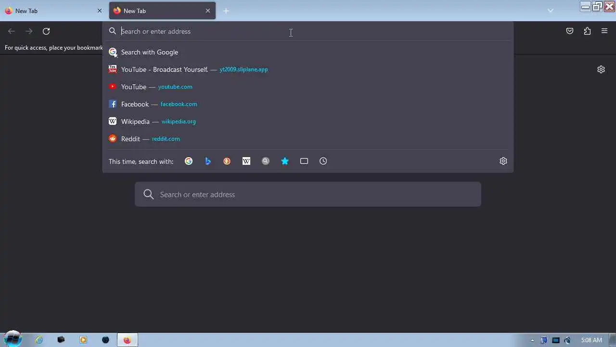616x347 pixels.
Task: Open new tab page customize gear
Action: [x=601, y=69]
